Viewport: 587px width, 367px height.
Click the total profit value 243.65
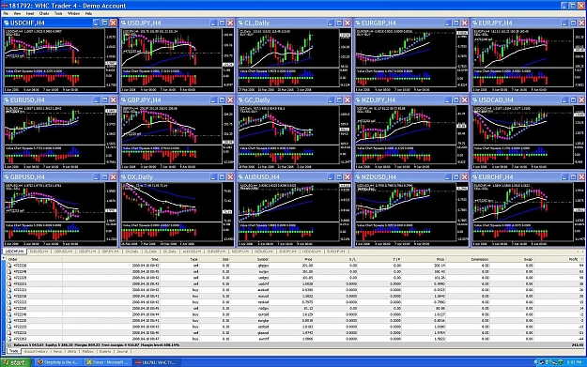578,344
